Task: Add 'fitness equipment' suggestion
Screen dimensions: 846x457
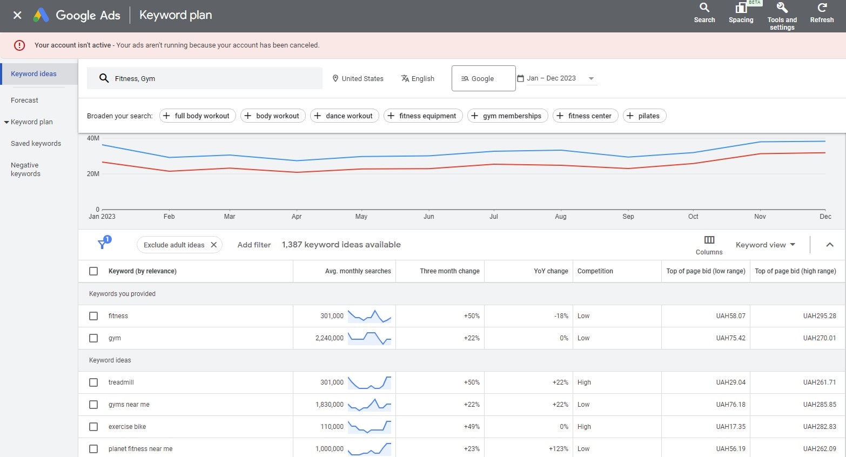Action: [x=423, y=116]
